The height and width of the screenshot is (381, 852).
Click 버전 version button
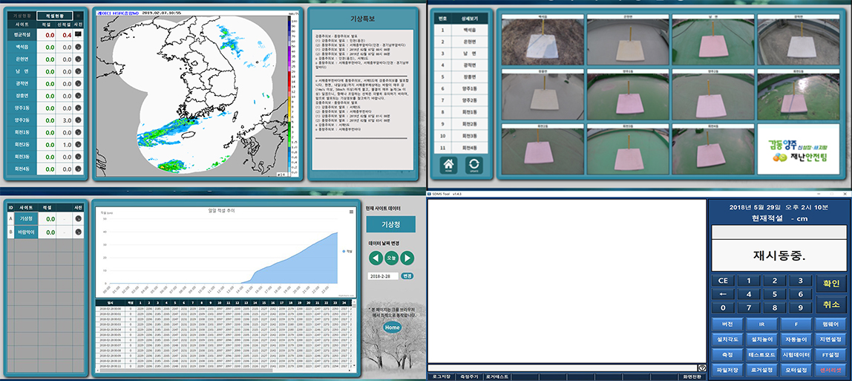[727, 324]
